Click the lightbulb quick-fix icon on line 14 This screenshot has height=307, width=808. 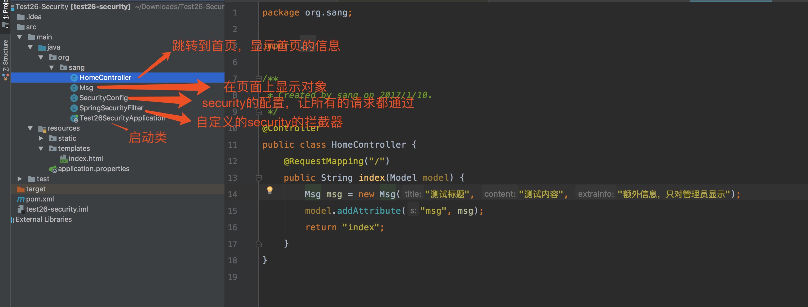tap(269, 190)
